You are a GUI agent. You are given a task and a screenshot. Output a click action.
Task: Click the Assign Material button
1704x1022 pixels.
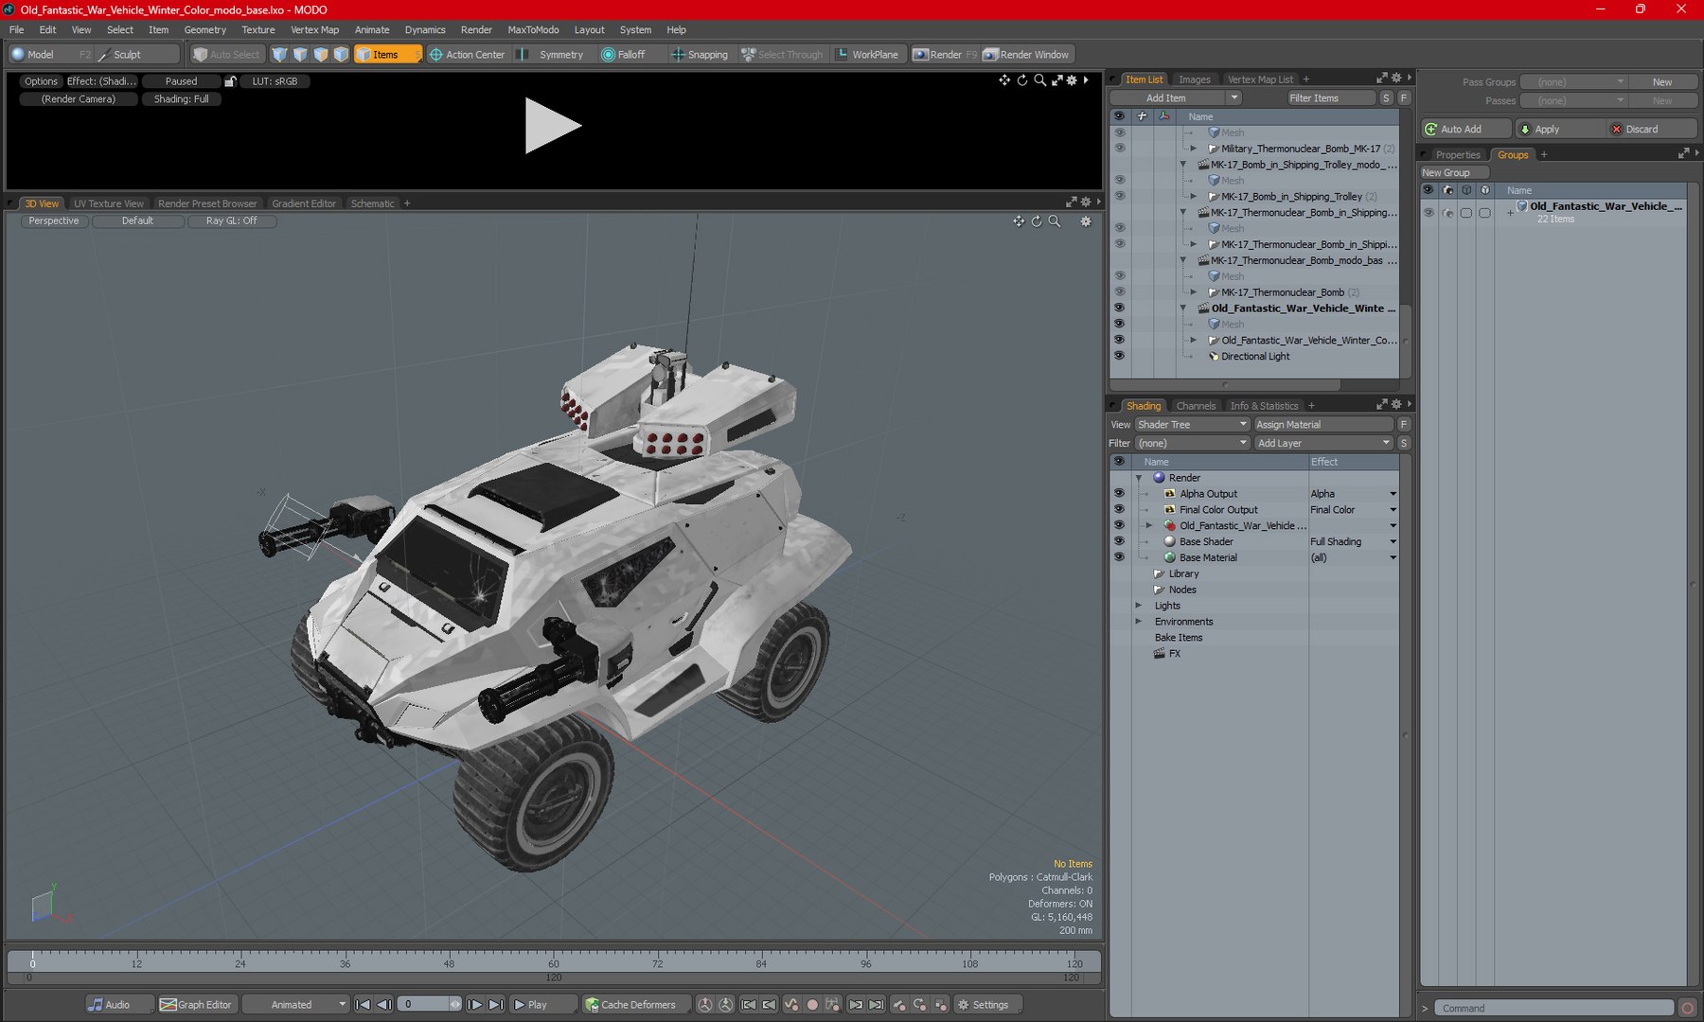1323,425
